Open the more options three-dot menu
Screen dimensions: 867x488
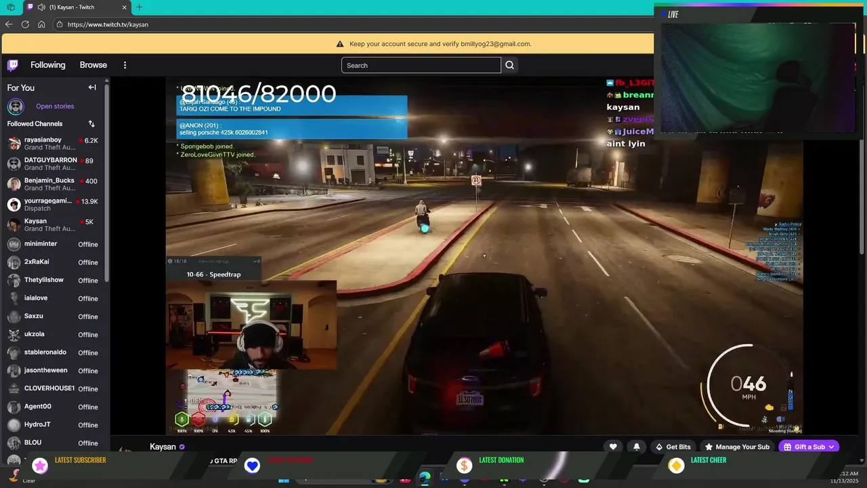[x=125, y=65]
